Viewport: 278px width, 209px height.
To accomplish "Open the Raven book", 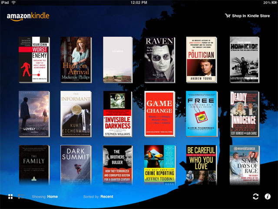I will (160, 60).
